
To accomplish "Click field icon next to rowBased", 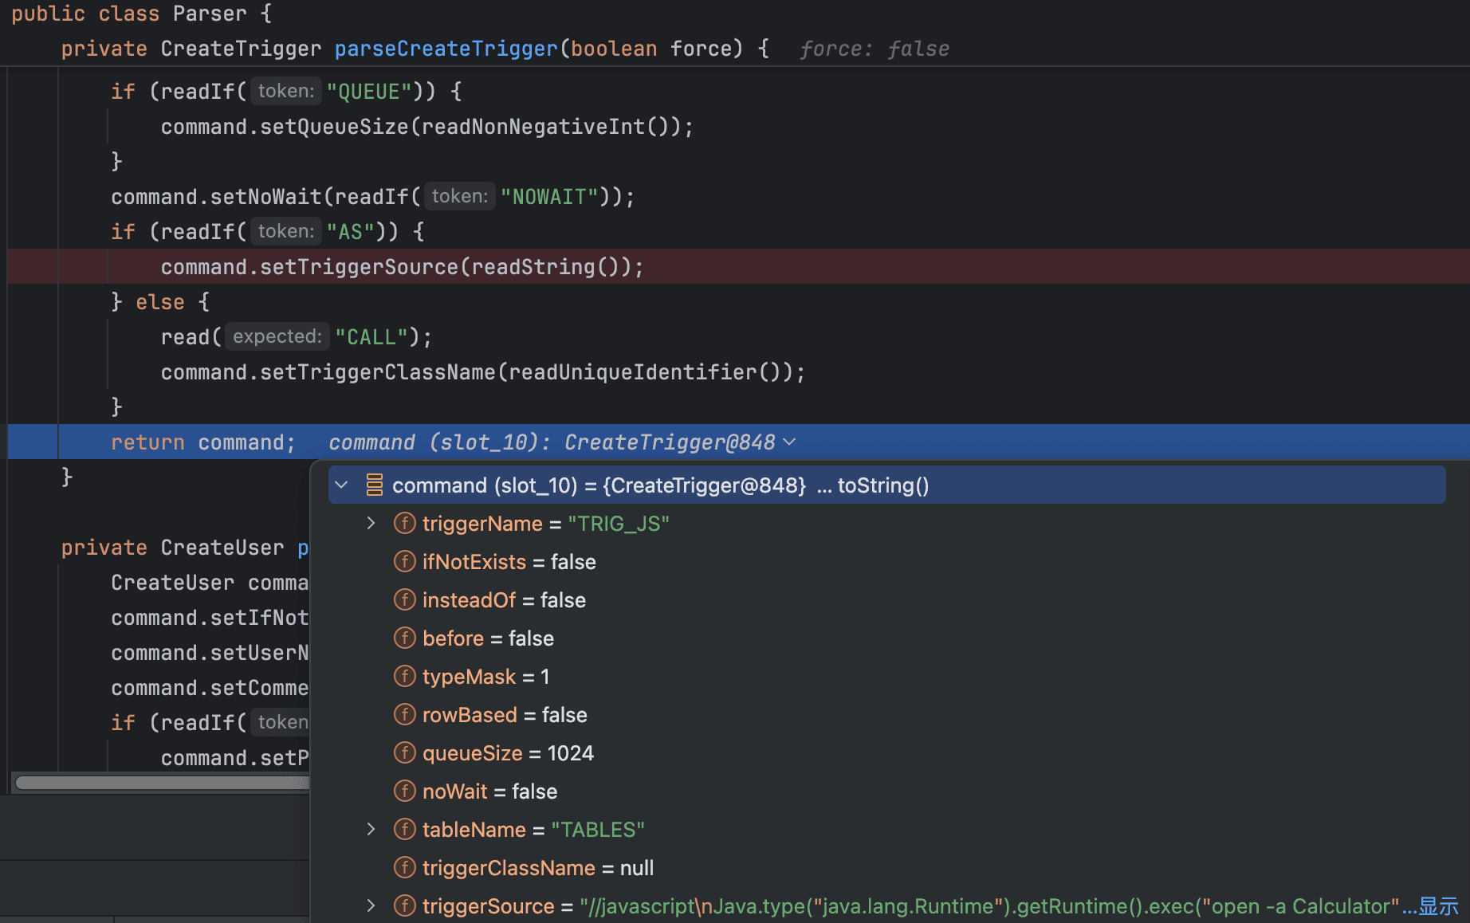I will (405, 715).
